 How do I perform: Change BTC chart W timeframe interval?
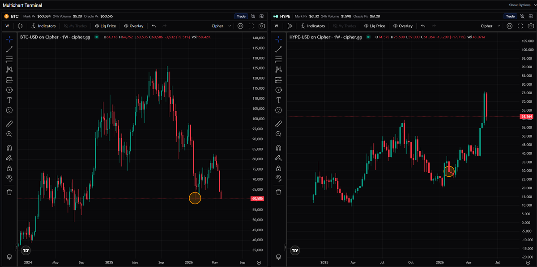[x=8, y=26]
